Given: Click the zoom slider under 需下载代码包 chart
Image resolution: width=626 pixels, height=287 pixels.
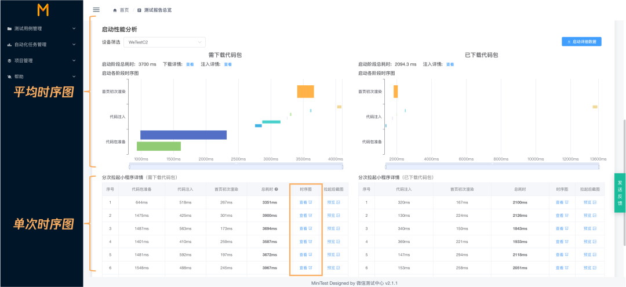Looking at the screenshot, I should click(236, 166).
